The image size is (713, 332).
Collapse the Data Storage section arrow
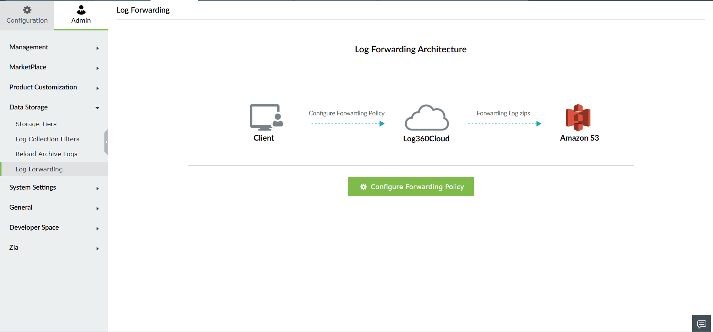97,108
